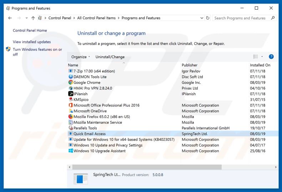Click product version 5.0.0.8 in details pane
282x192 pixels.
pyautogui.click(x=158, y=175)
